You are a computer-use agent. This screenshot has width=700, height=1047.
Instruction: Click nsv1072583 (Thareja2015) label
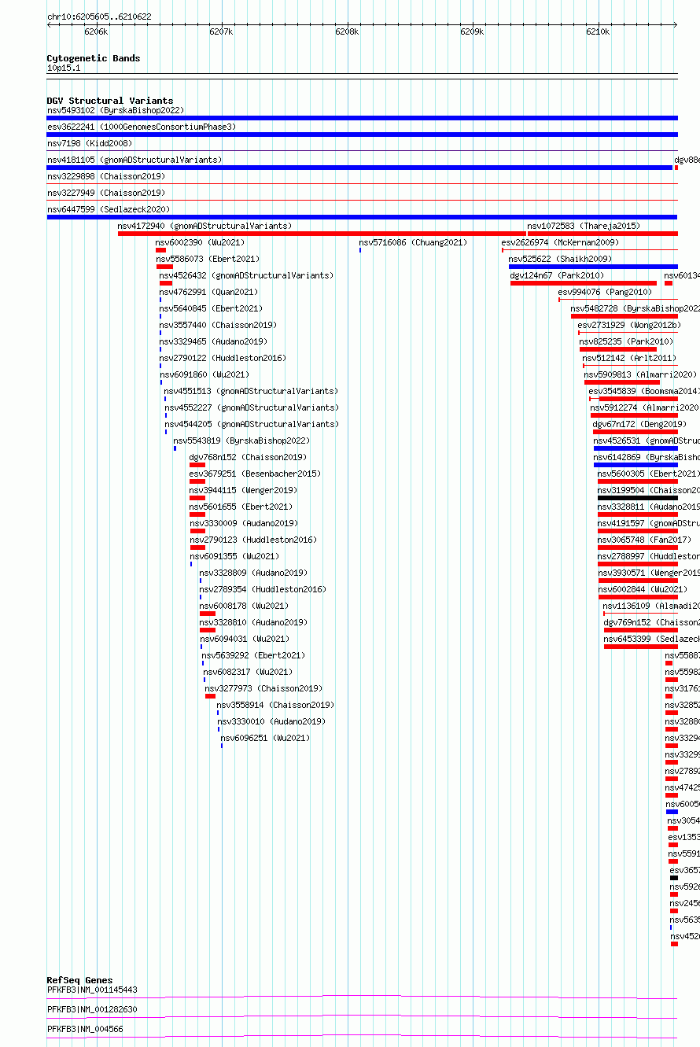(x=584, y=227)
